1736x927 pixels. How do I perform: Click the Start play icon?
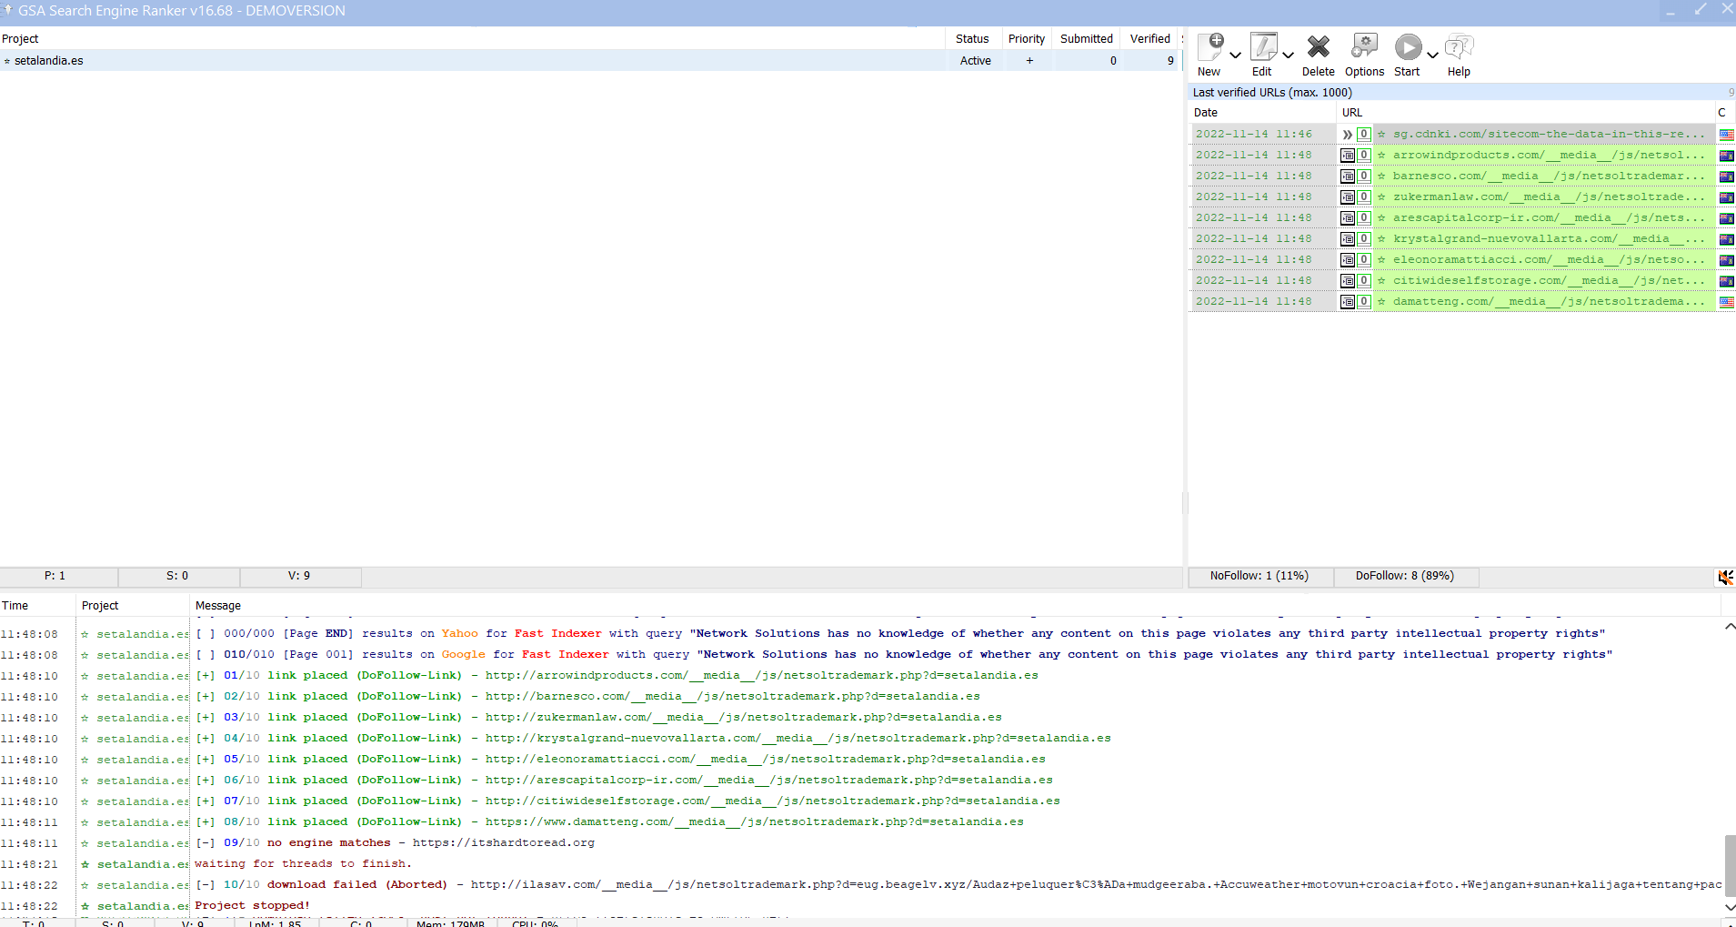pyautogui.click(x=1408, y=47)
